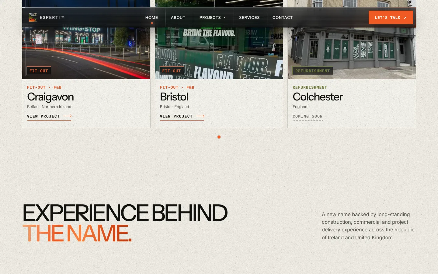Viewport: 438px width, 274px height.
Task: Click the Craigavon project title
Action: click(x=50, y=97)
